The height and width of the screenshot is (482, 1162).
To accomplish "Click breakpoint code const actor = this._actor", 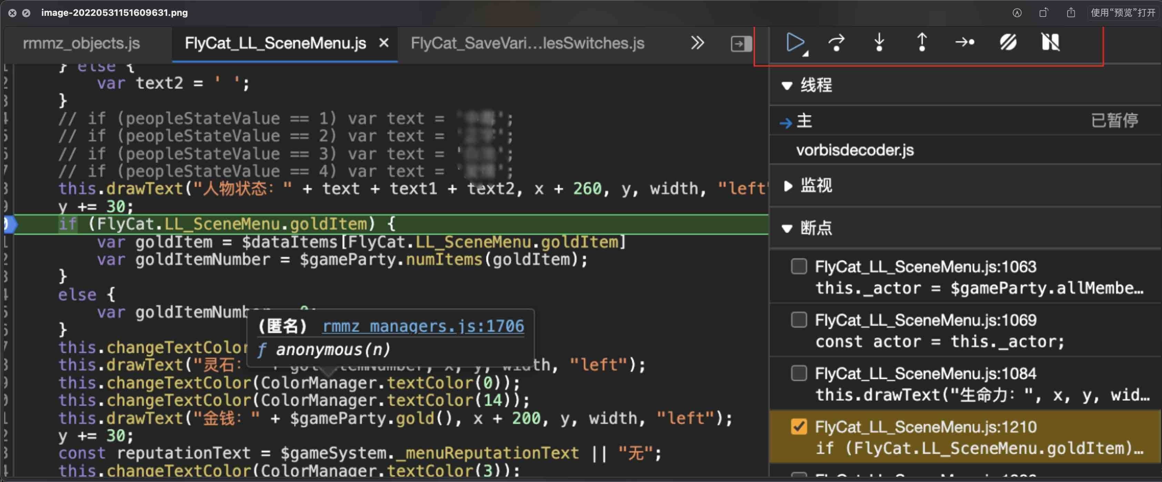I will (940, 342).
